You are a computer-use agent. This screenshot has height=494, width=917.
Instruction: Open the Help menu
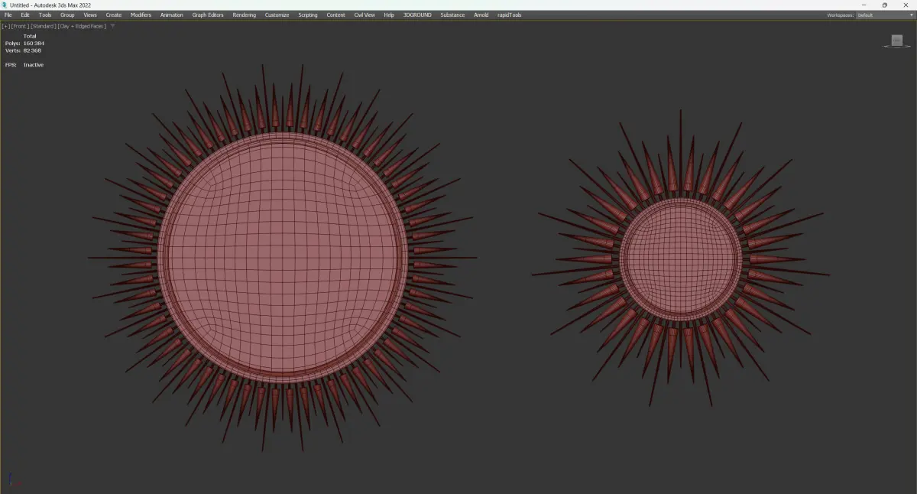tap(390, 15)
